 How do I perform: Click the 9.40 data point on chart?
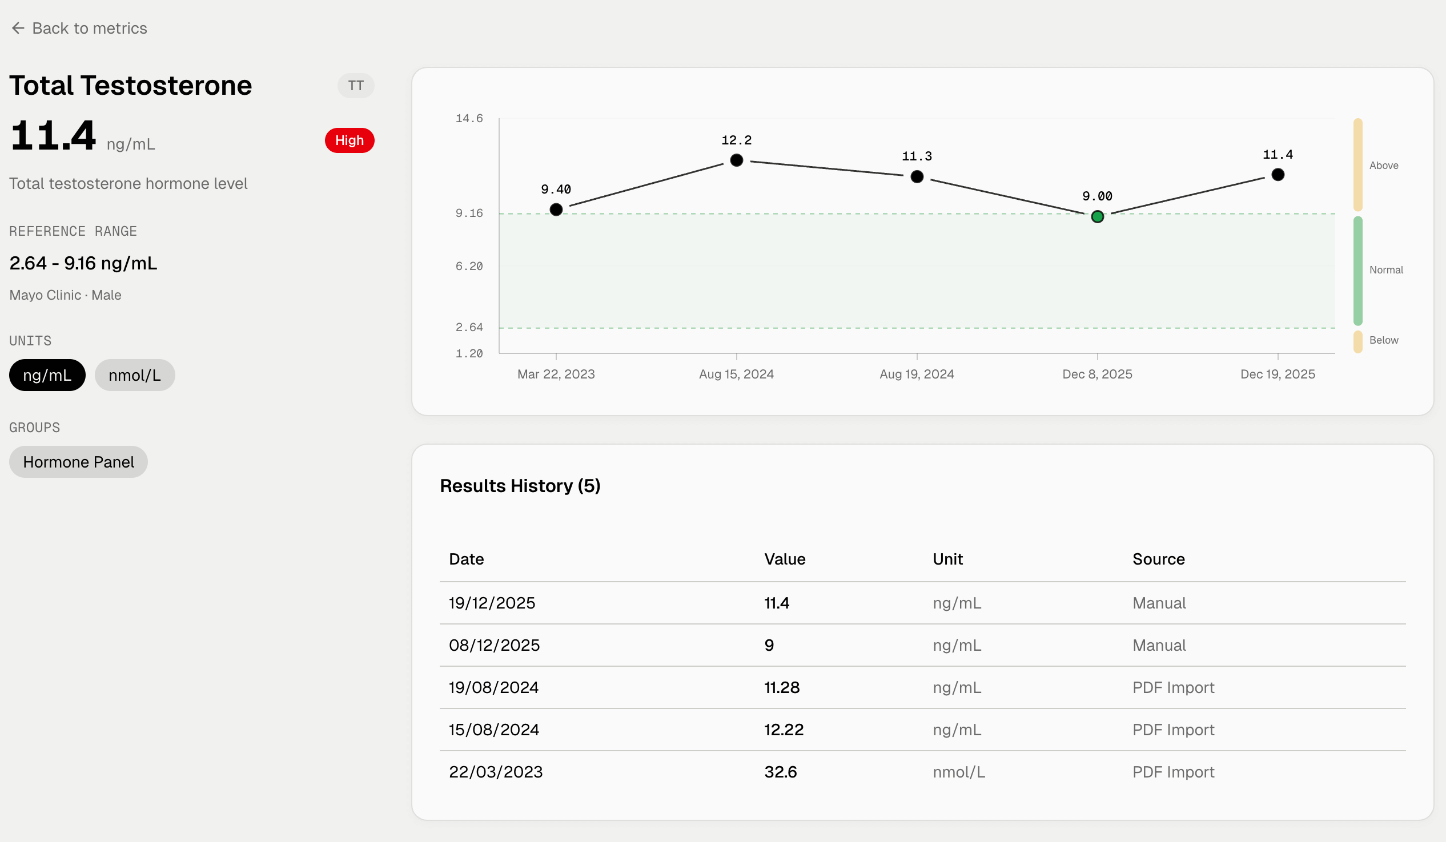click(556, 210)
